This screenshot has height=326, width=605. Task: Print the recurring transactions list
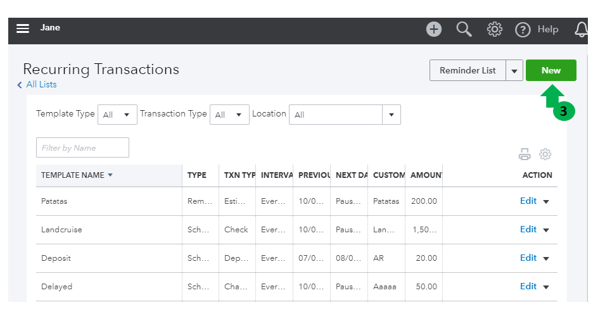pos(525,154)
